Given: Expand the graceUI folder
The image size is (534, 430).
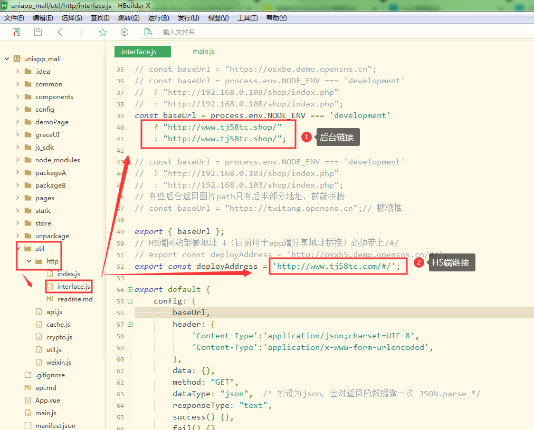Looking at the screenshot, I should (17, 134).
